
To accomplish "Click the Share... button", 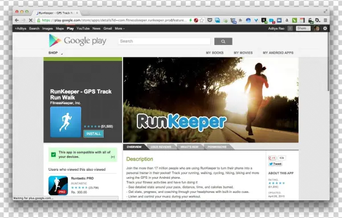I will (303, 28).
